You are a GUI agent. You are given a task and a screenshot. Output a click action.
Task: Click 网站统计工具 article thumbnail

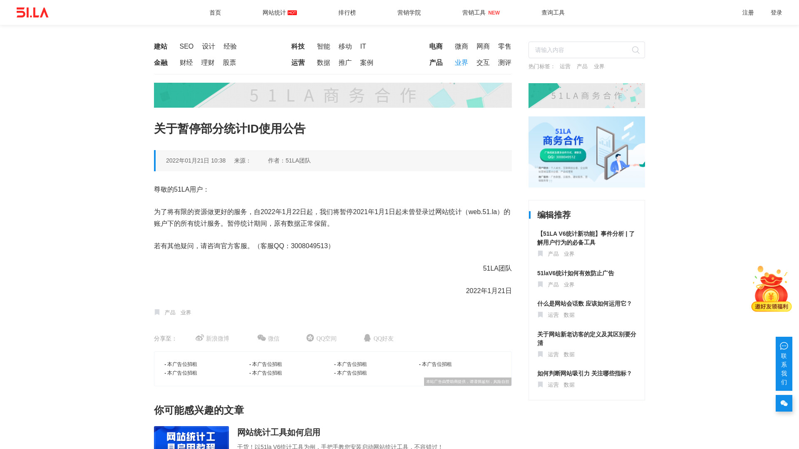coord(191,437)
